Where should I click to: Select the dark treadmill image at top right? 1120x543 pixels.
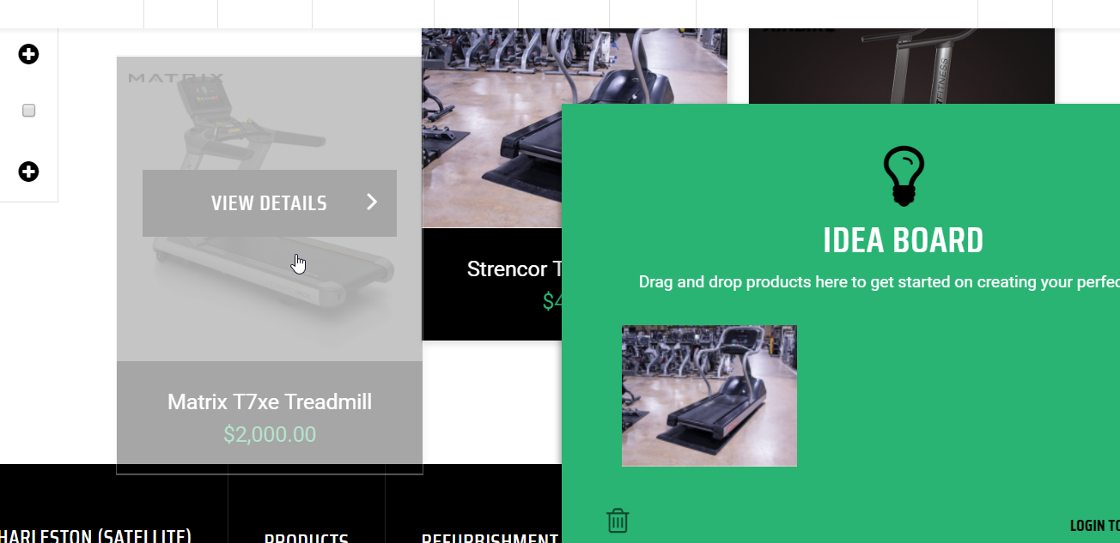tap(901, 66)
